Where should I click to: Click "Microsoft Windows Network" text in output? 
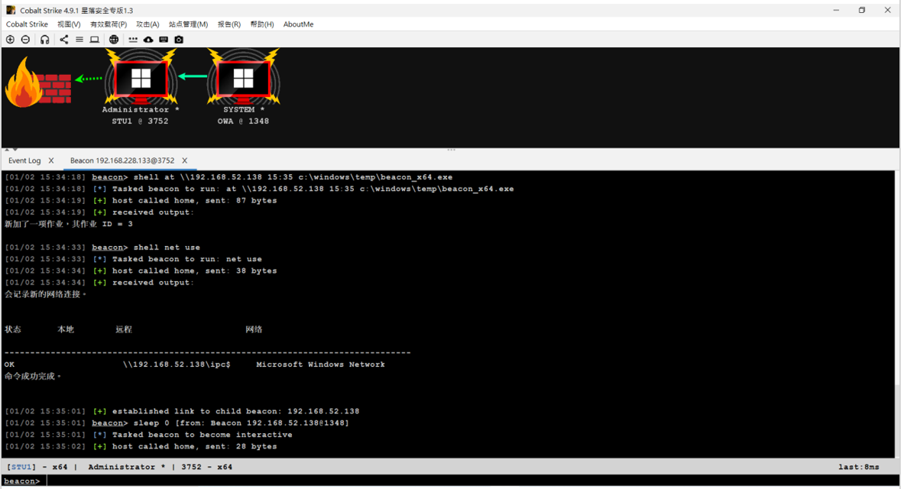point(321,365)
